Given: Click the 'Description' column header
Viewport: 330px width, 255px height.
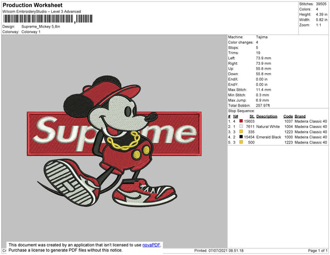Looking at the screenshot, I should tap(267, 117).
